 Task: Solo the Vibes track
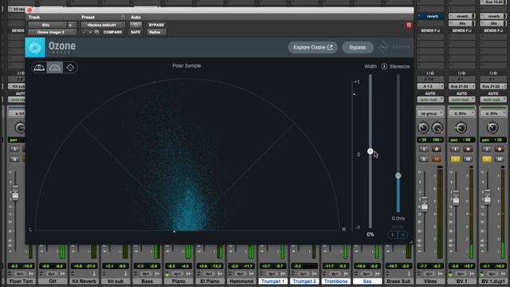coord(423,159)
